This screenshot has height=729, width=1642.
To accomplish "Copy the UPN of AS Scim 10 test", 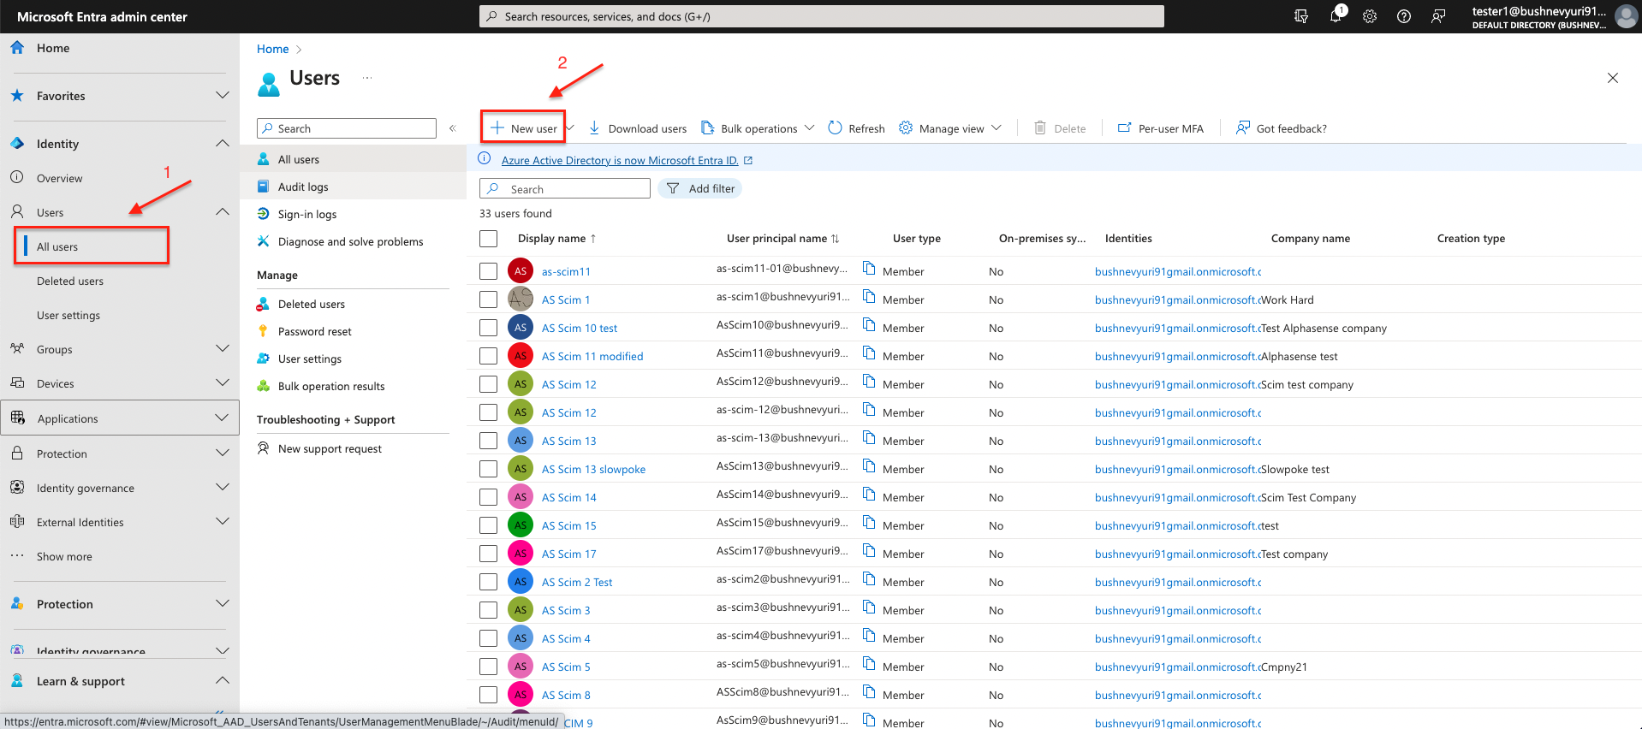I will click(x=869, y=325).
